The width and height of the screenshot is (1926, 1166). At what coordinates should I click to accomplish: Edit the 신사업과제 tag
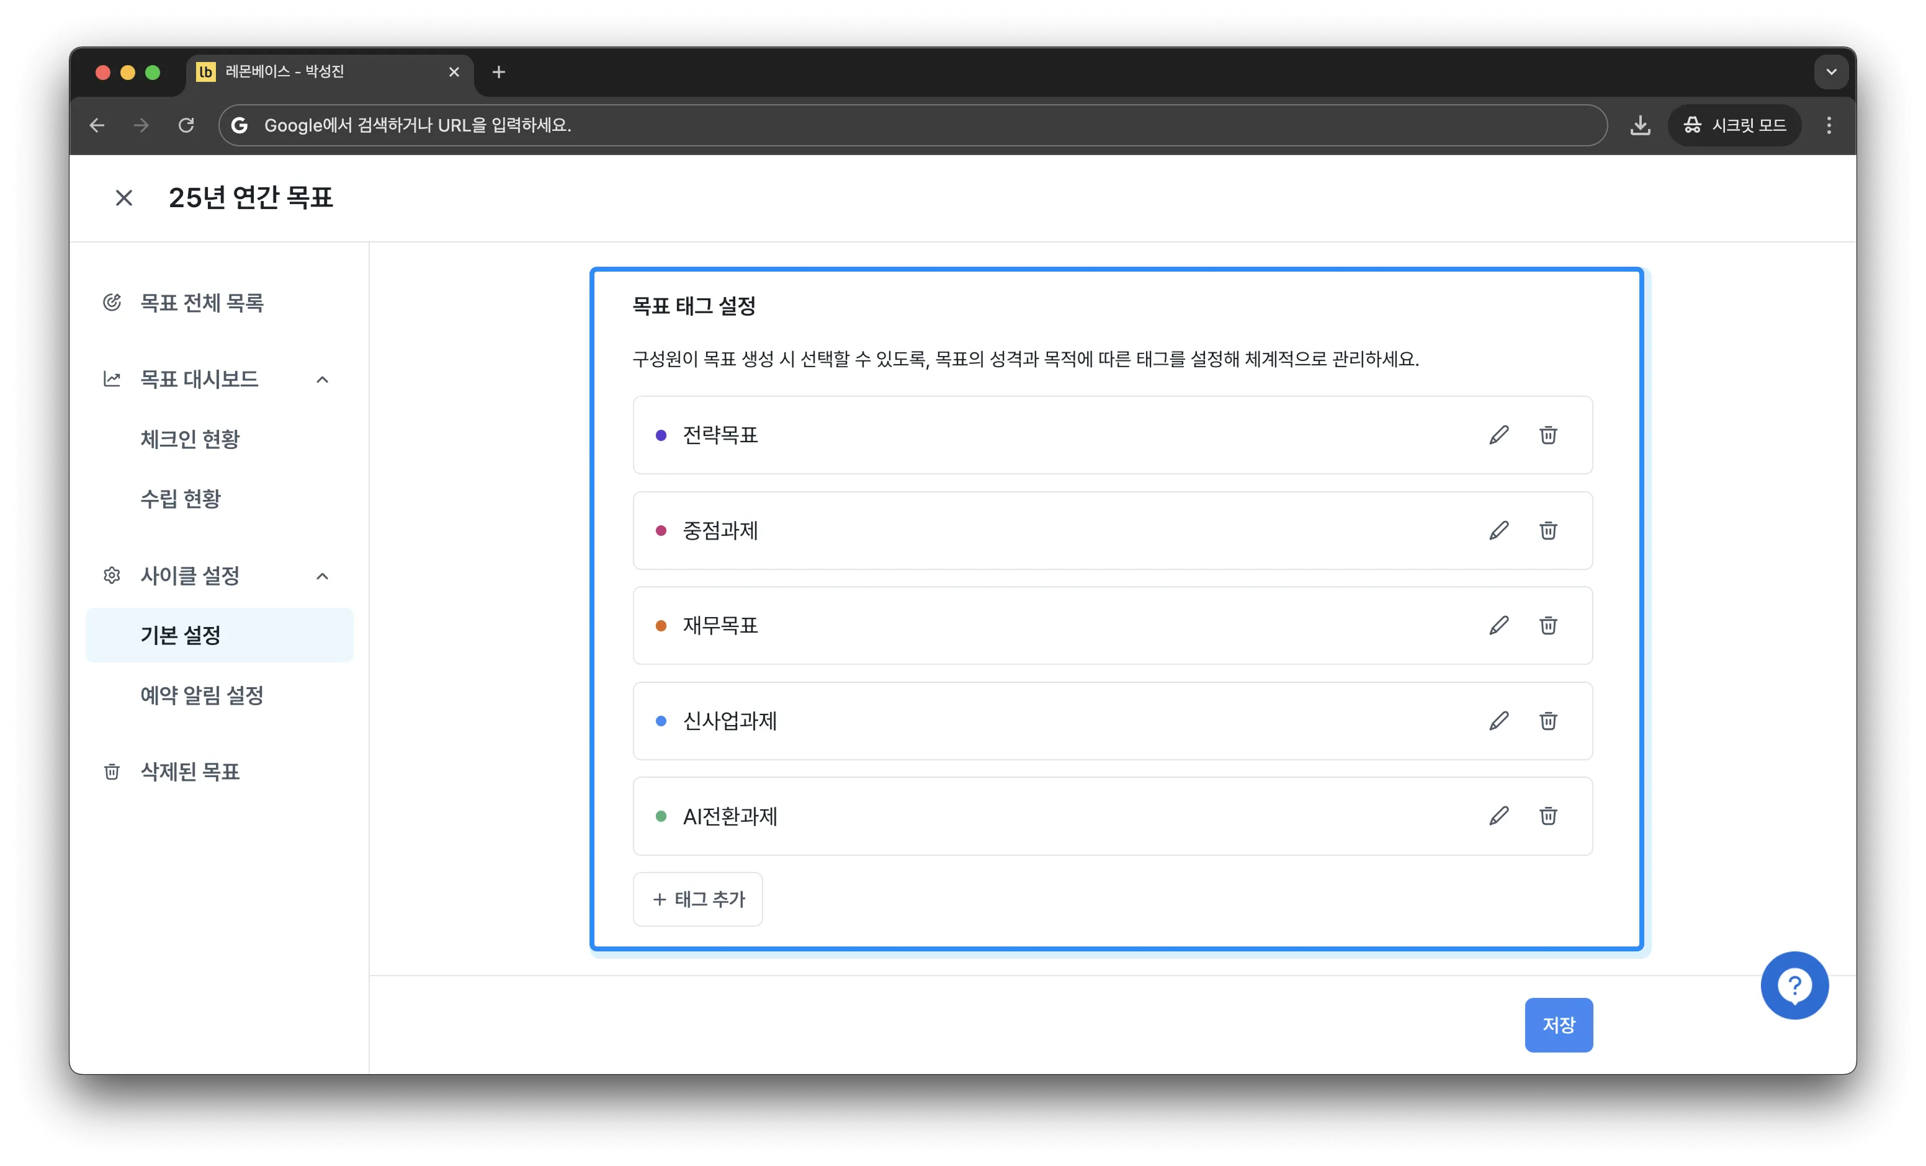tap(1498, 721)
